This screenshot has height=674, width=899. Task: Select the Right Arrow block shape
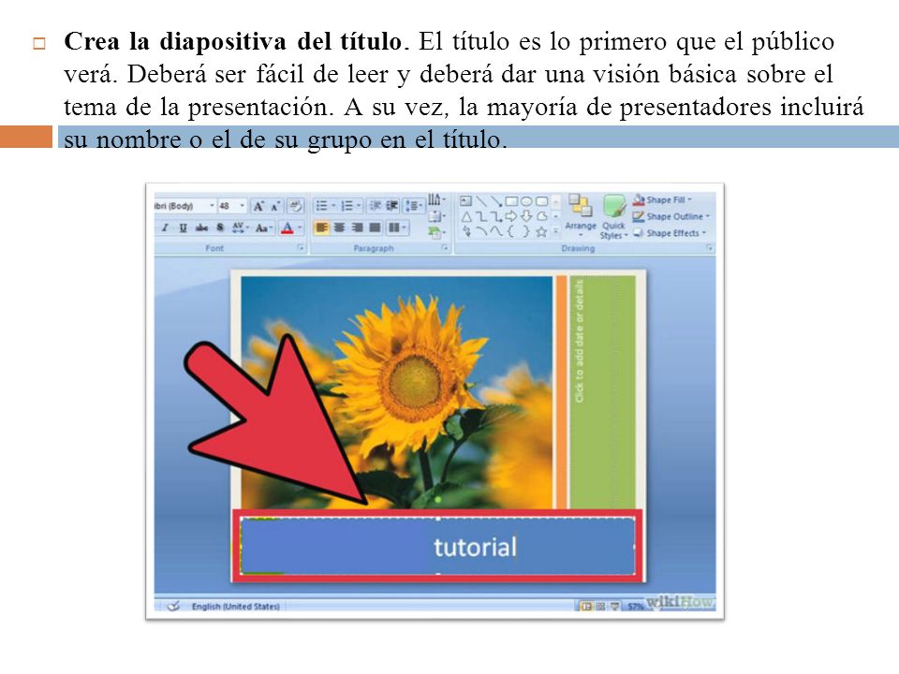[511, 216]
